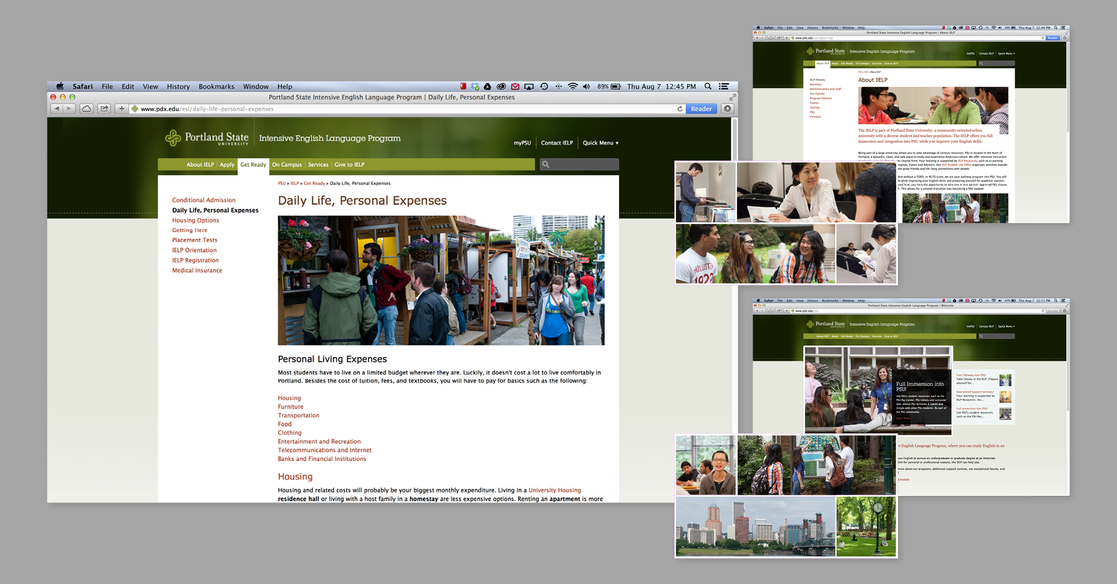Click Safari's back navigation arrow
This screenshot has height=584, width=1117.
(x=57, y=109)
